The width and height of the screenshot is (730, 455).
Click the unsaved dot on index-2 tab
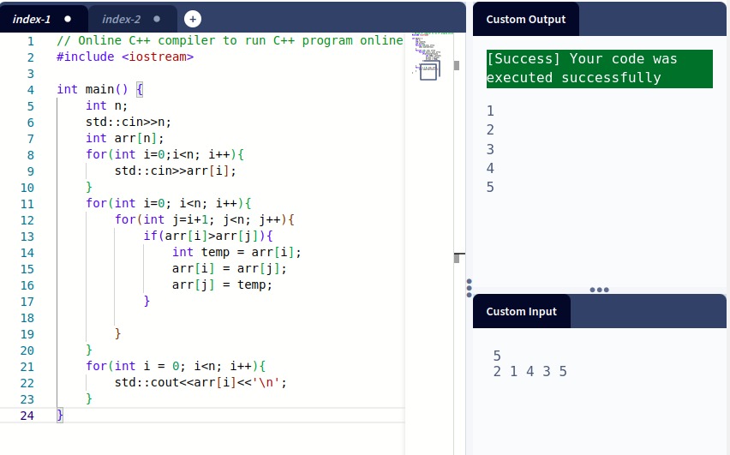click(x=157, y=19)
